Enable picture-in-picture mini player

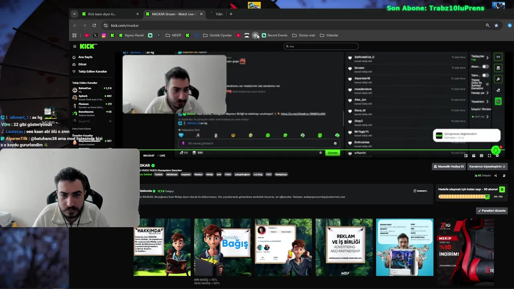point(466,156)
